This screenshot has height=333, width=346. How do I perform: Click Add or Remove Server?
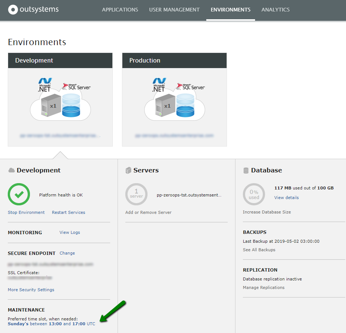(148, 212)
